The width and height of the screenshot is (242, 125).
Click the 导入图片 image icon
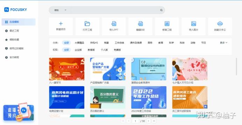(193, 24)
